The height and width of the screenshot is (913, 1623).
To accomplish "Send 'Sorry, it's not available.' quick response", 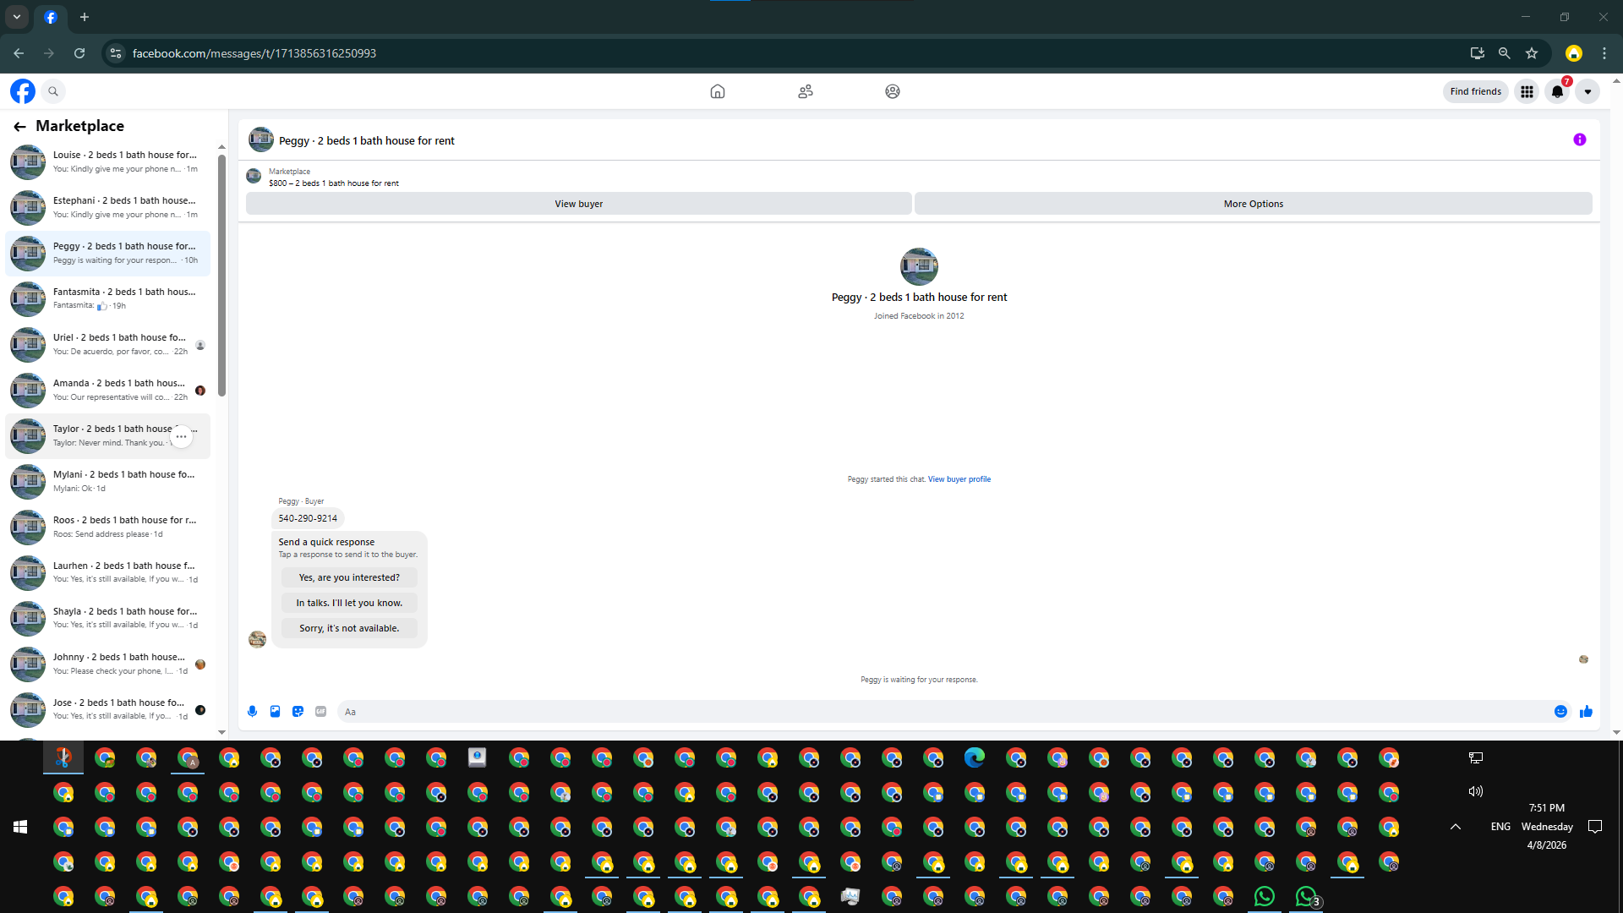I will coord(349,628).
